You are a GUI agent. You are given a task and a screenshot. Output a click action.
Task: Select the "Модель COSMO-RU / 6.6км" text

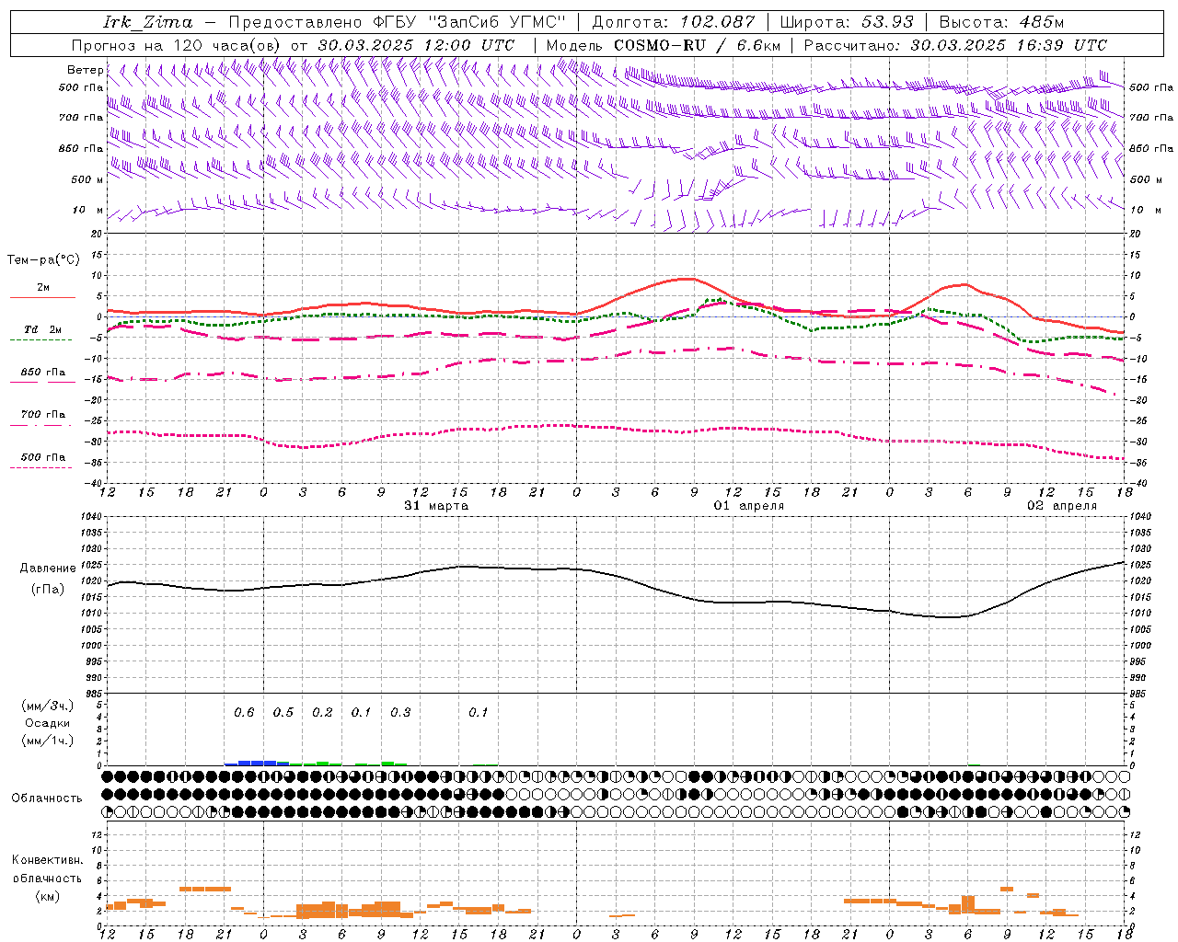(663, 45)
